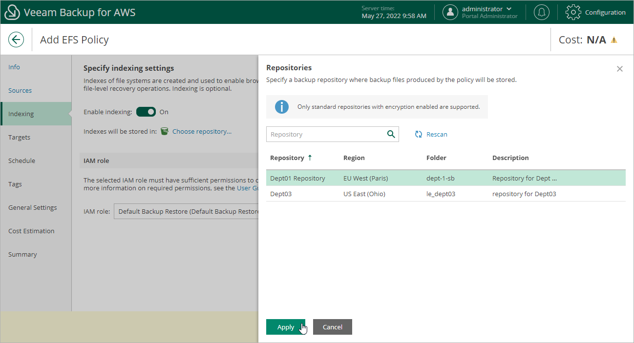The width and height of the screenshot is (634, 343).
Task: Open the notifications bell
Action: coord(541,12)
